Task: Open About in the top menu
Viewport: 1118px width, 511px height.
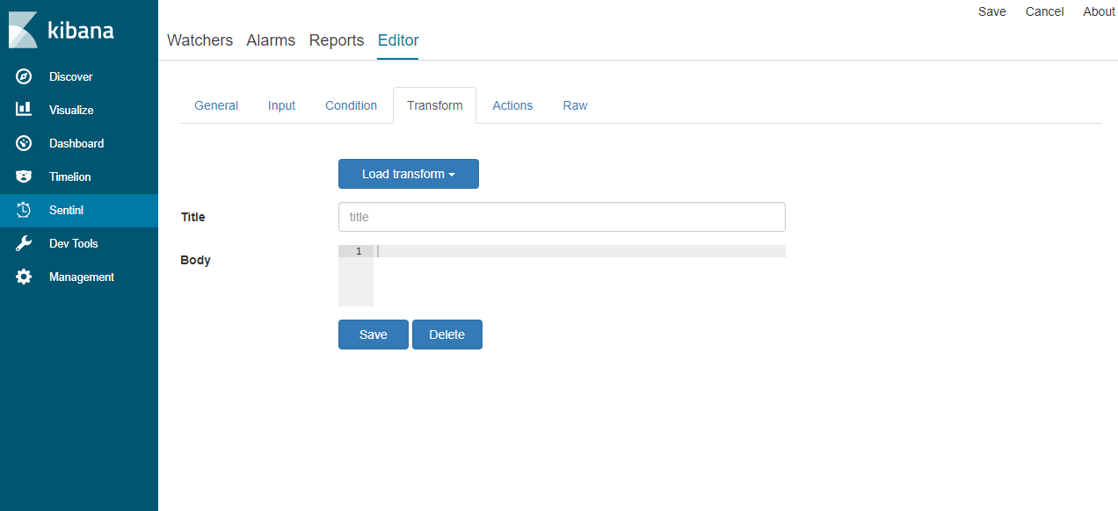Action: [1099, 11]
